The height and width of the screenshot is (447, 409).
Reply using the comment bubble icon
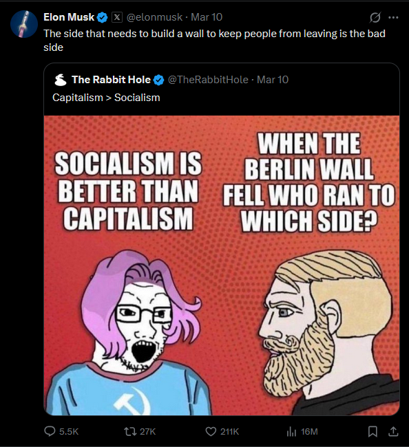click(50, 431)
